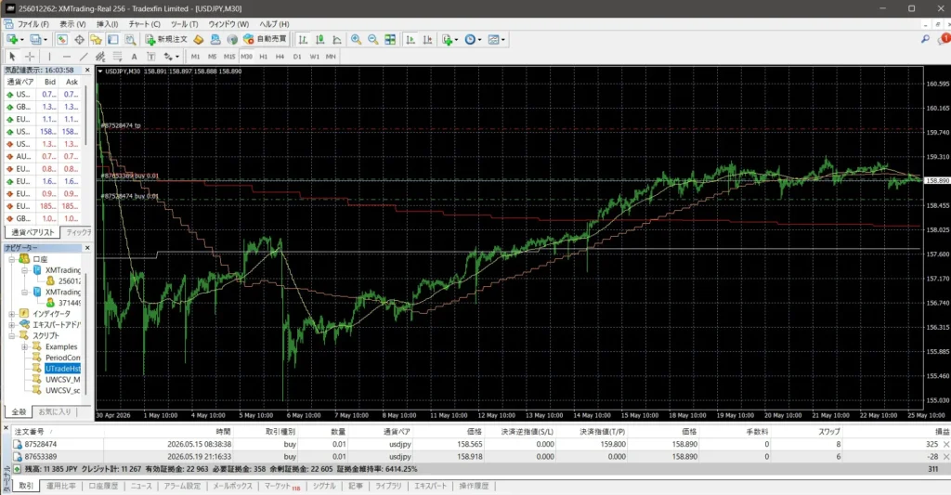The width and height of the screenshot is (951, 495).
Task: Close the 気配値表示 market watch panel
Action: (x=87, y=71)
